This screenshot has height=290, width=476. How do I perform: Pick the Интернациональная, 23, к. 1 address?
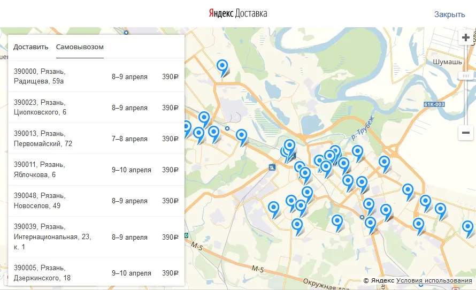(96, 237)
